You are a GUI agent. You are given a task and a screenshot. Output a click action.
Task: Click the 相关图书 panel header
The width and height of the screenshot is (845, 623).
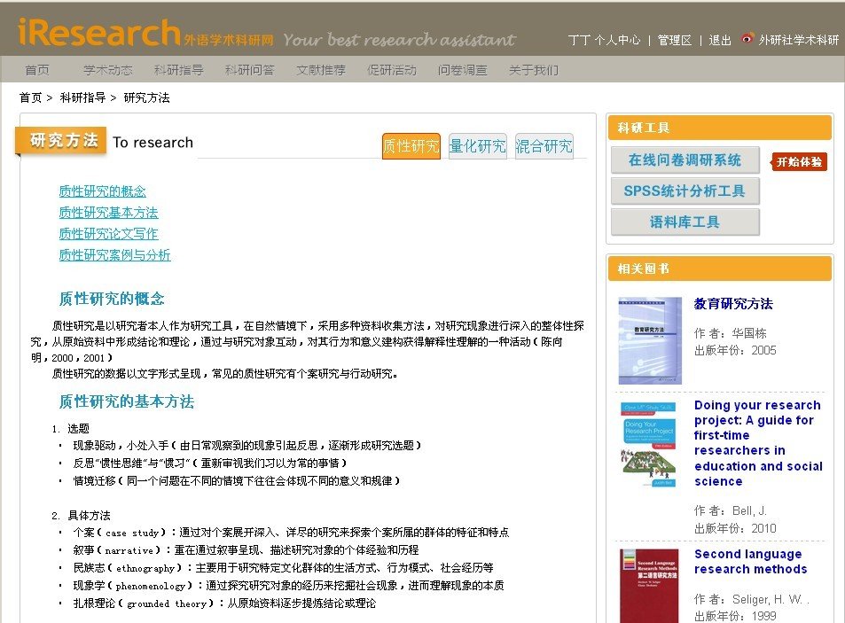pos(720,269)
